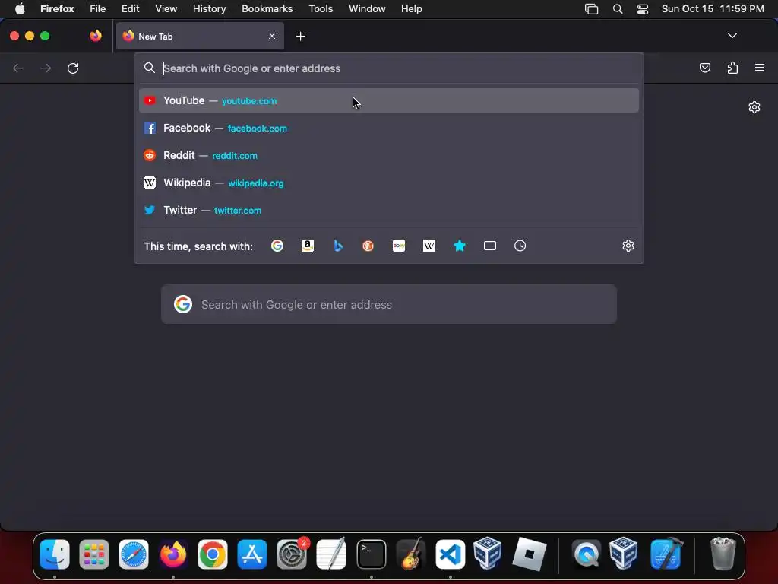Viewport: 778px width, 584px height.
Task: Select the New Tab tab
Action: click(x=200, y=36)
